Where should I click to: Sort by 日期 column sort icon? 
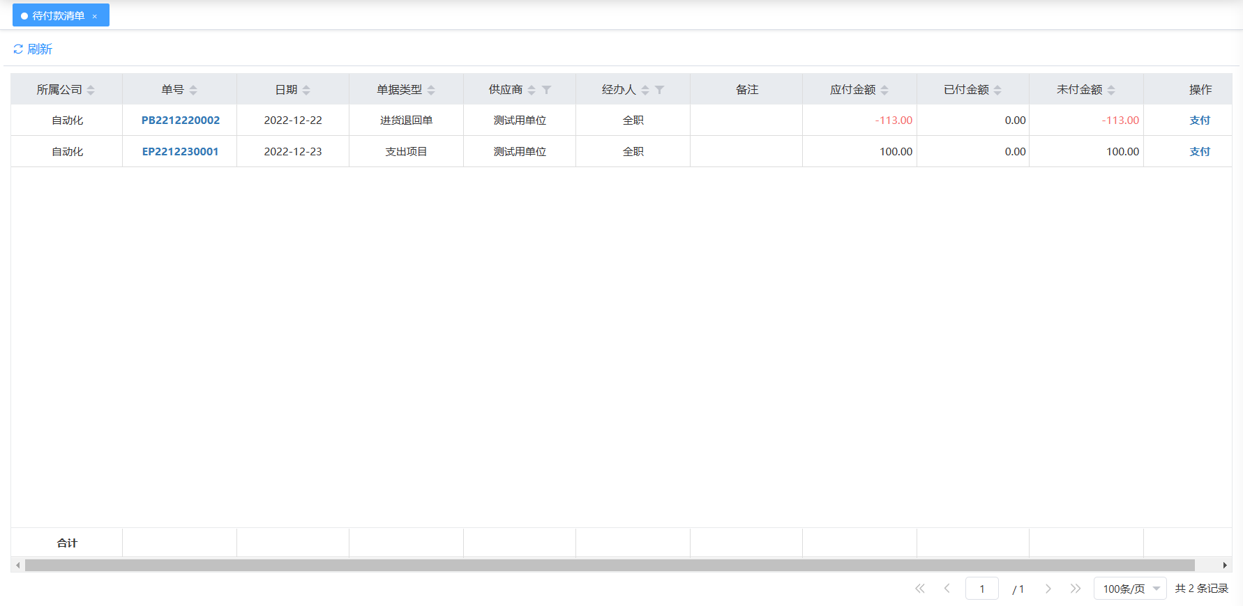point(306,90)
